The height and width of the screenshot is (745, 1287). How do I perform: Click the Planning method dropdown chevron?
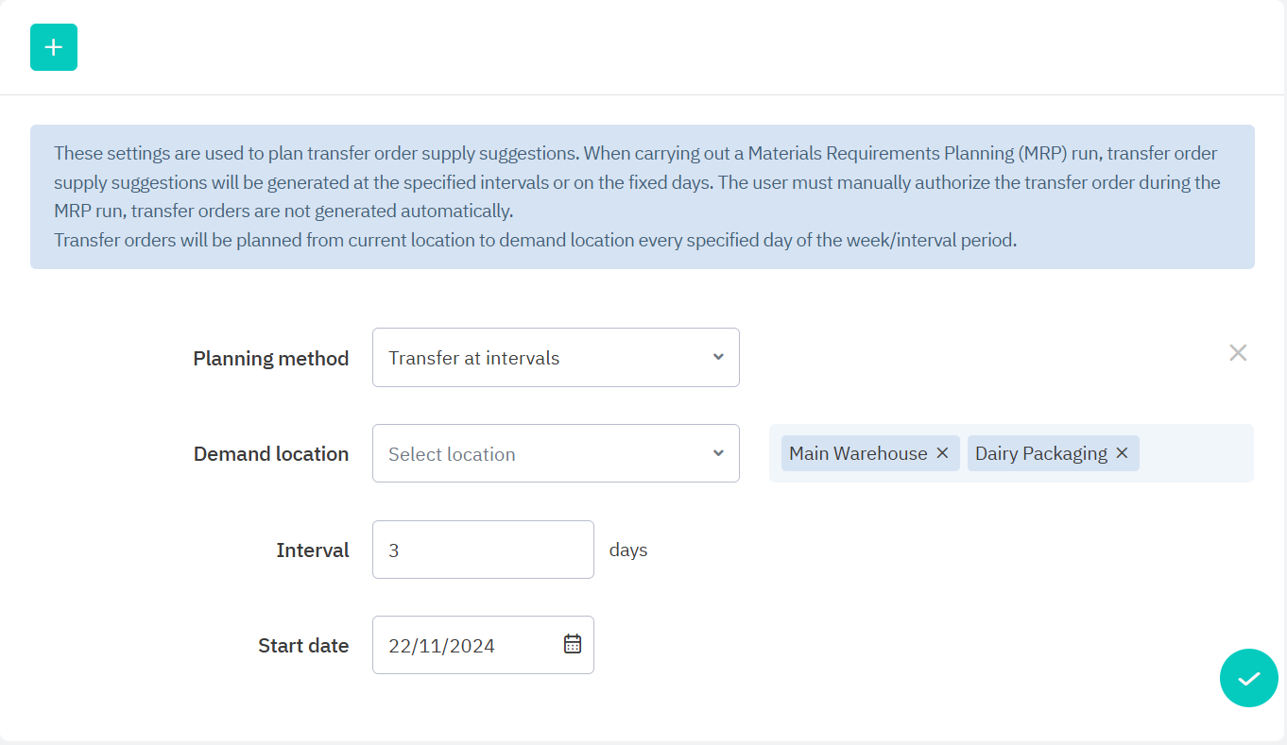click(x=718, y=357)
